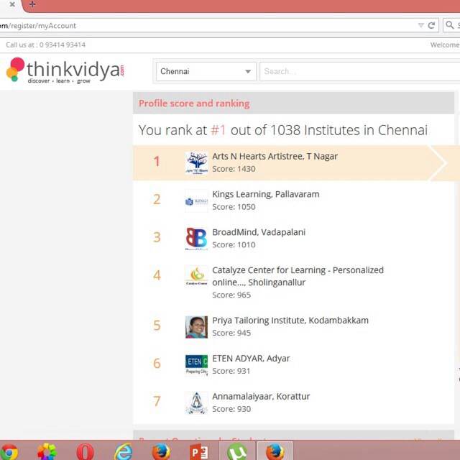The height and width of the screenshot is (460, 460).
Task: Open a new tab with the plus button
Action: pyautogui.click(x=32, y=4)
